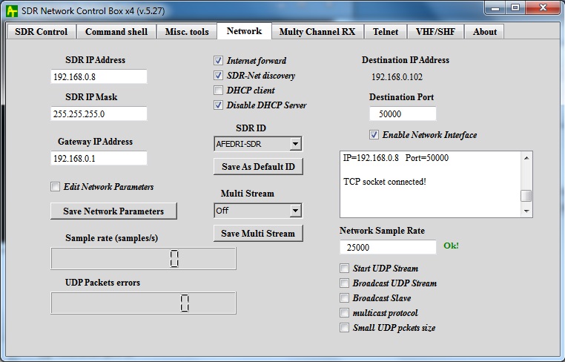Image resolution: width=565 pixels, height=362 pixels.
Task: Uncheck Disable DHCP Server
Action: [x=219, y=105]
